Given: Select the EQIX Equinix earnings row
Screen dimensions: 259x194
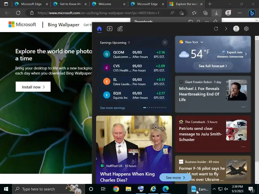Looking at the screenshot, I should (134, 95).
